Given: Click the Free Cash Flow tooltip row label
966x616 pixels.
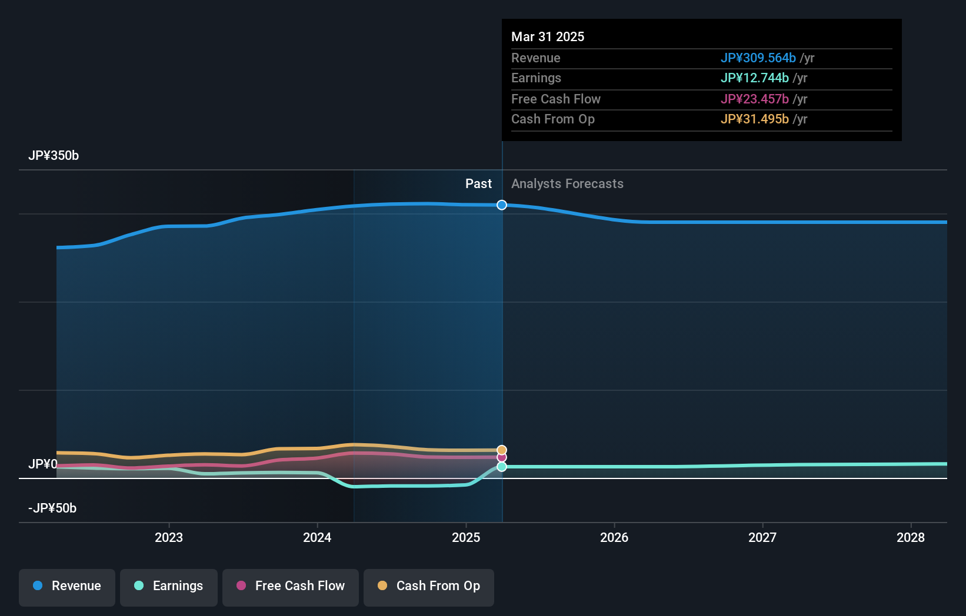Looking at the screenshot, I should point(556,99).
